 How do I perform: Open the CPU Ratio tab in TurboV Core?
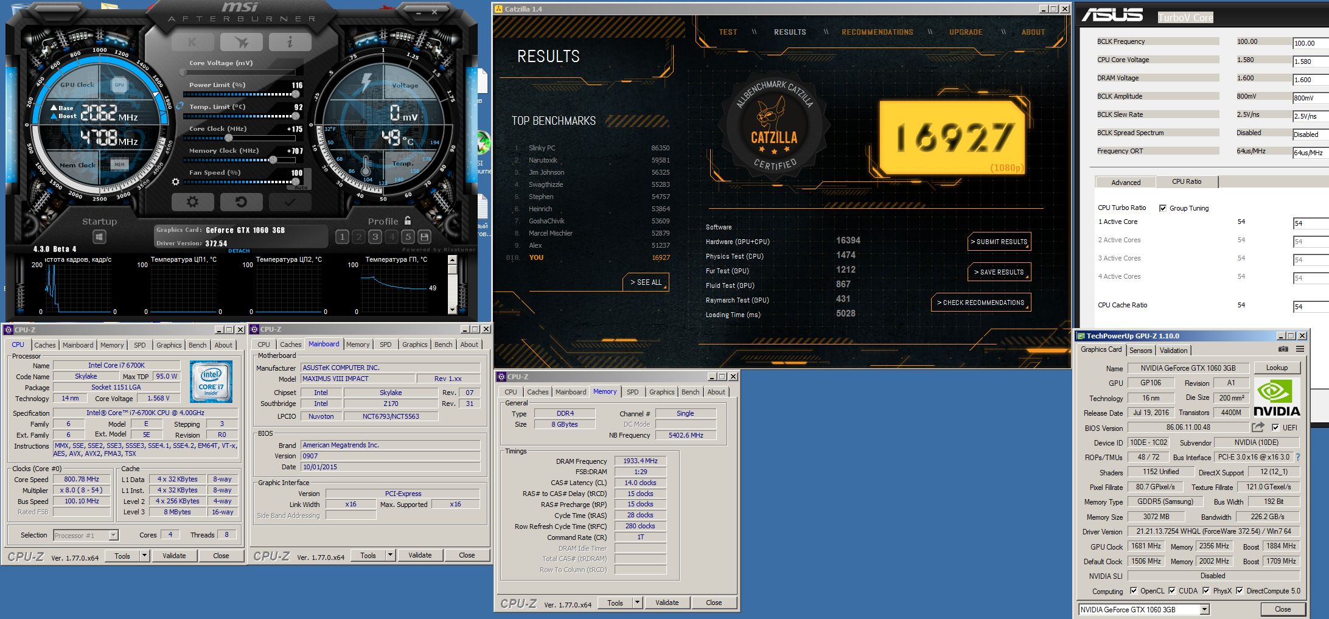1187,181
